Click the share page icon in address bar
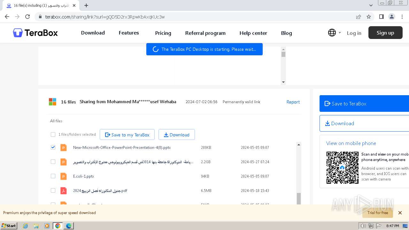 (x=359, y=17)
